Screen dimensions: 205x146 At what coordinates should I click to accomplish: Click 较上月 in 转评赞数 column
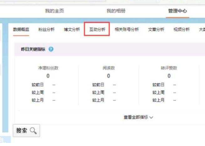[158, 100]
